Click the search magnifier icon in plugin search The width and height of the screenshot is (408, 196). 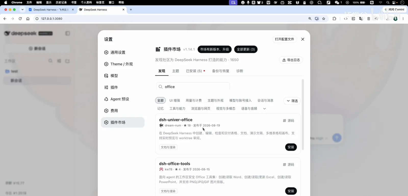[160, 87]
